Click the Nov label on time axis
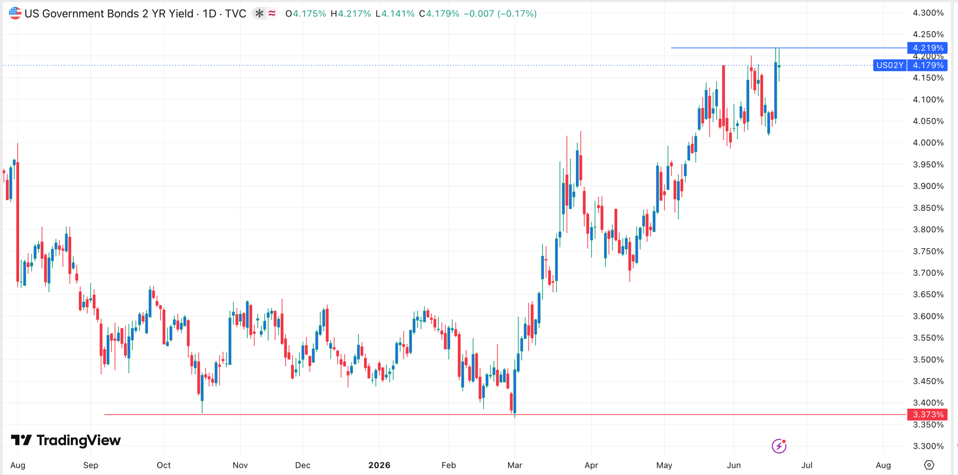This screenshot has width=958, height=475. (240, 465)
